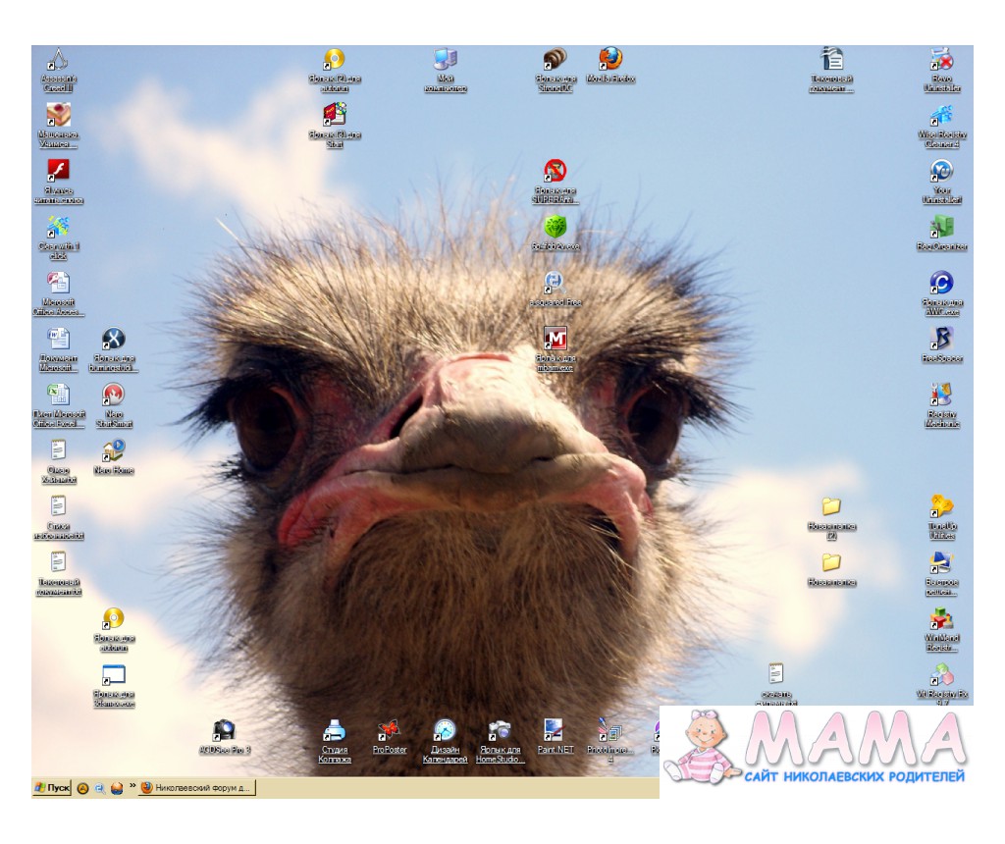Open the Новая папка (2) folder

(831, 507)
